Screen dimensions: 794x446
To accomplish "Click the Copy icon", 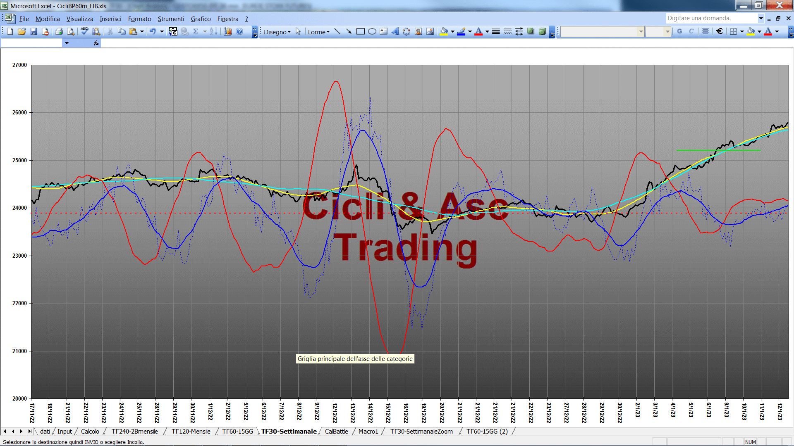I will (122, 31).
